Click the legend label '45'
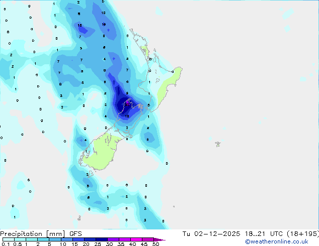 pyautogui.click(x=144, y=244)
